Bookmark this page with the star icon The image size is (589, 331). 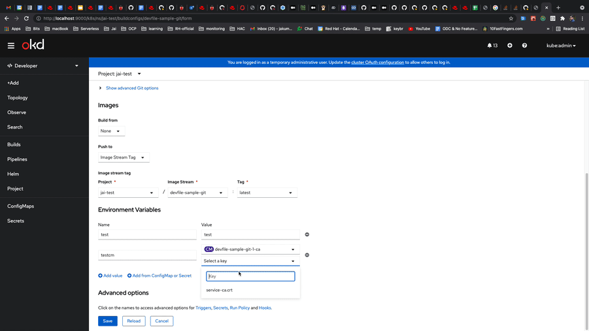[511, 18]
